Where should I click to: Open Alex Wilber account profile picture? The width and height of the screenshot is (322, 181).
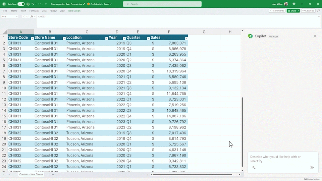[286, 4]
